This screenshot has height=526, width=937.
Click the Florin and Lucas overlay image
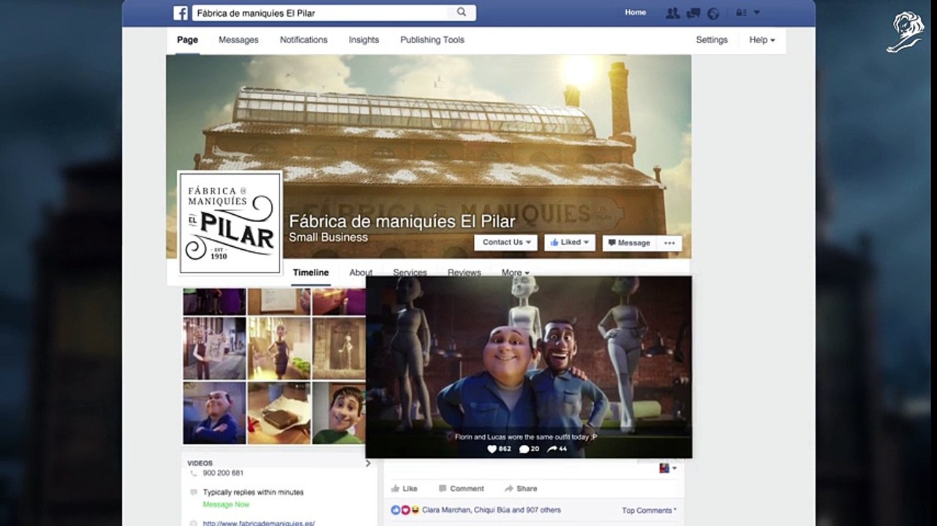pos(528,367)
